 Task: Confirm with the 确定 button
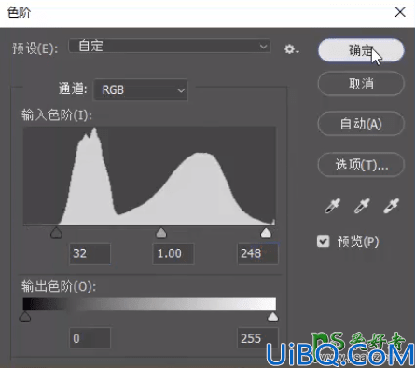[x=361, y=50]
